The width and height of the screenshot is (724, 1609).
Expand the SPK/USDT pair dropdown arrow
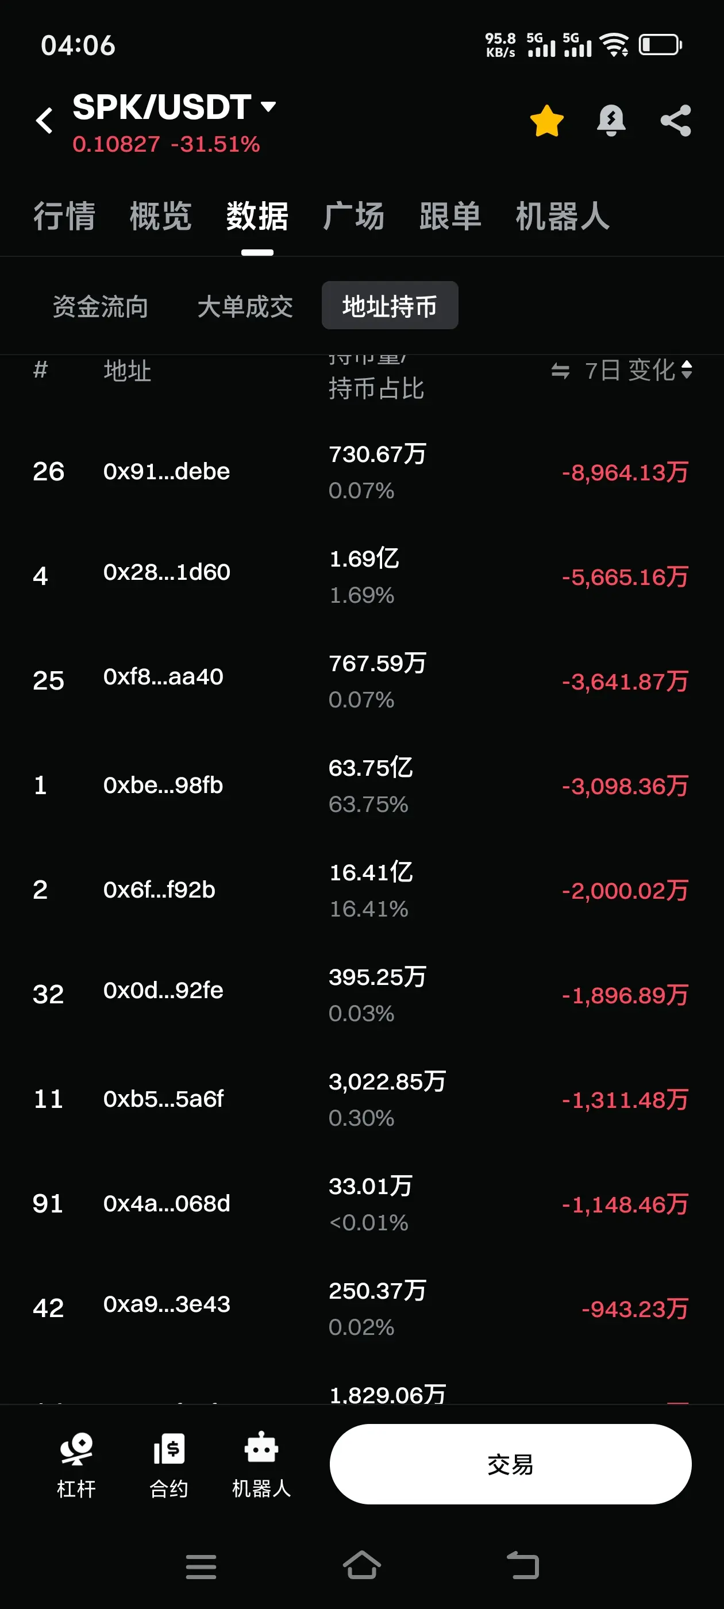(268, 107)
